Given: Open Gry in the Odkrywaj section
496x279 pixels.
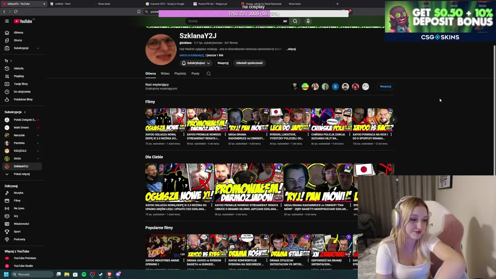Looking at the screenshot, I should tap(16, 216).
